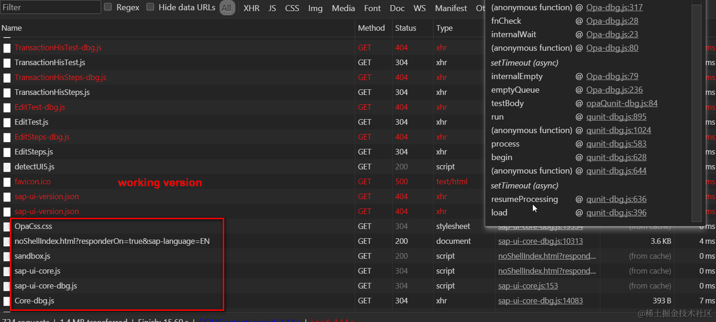Select the OpaCss.css request row
Screen dimensions: 716x322
click(x=33, y=226)
